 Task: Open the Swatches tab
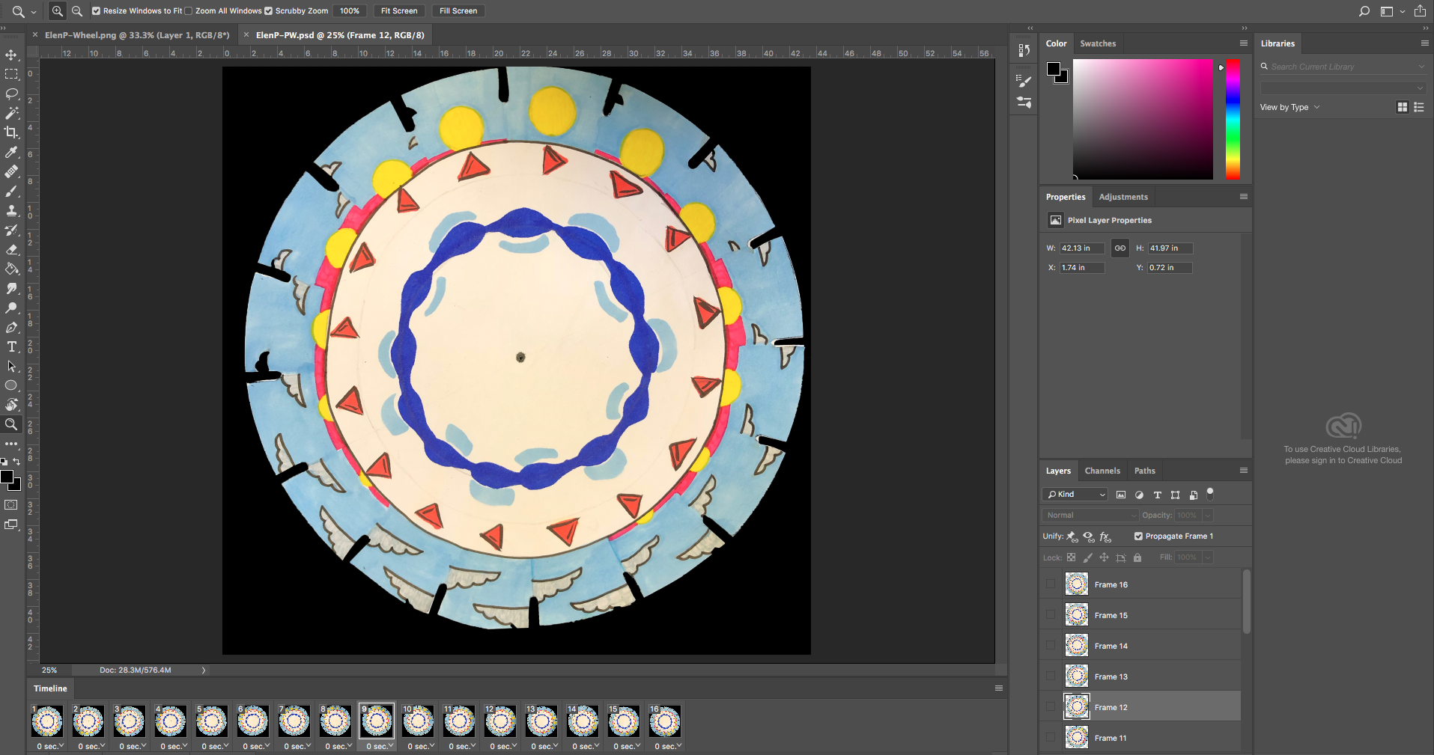1097,43
